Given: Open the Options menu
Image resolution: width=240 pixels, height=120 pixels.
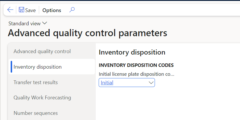Looking at the screenshot, I should [x=52, y=10].
